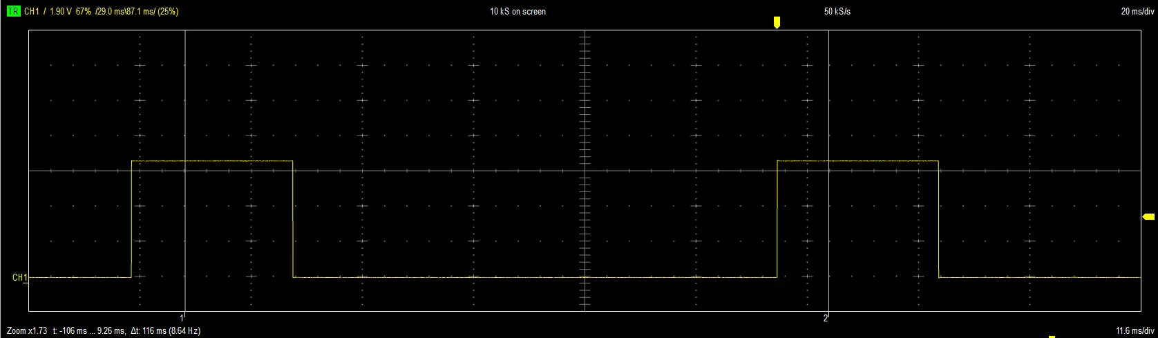Viewport: 1158px width, 338px height.
Task: Click the 't: -106 ms ... 9.26 ms' time range
Action: click(x=88, y=331)
